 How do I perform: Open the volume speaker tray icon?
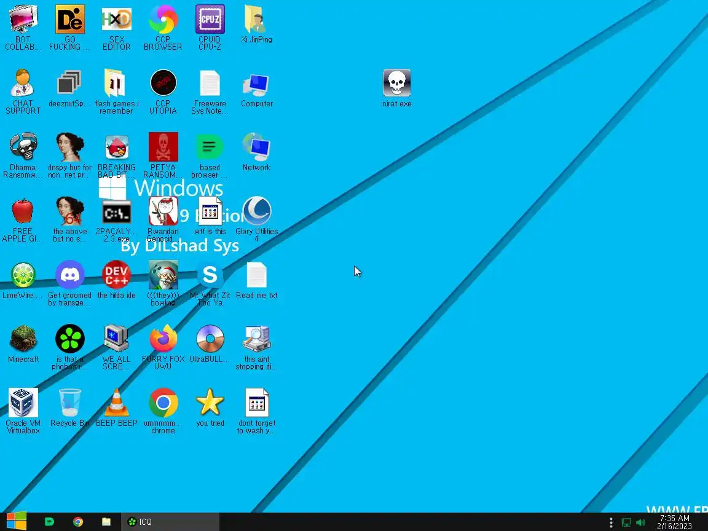click(640, 522)
